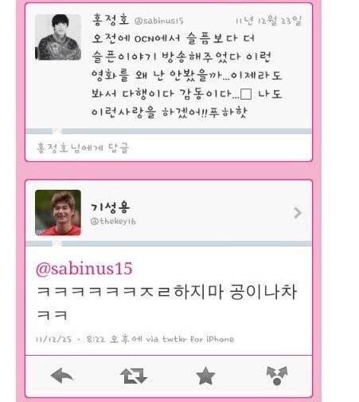Select the 홍정호 display name

click(x=110, y=20)
